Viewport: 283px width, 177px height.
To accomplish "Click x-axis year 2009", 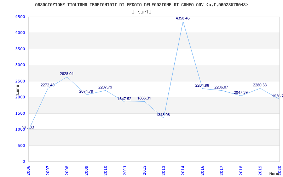I will click(86, 171).
